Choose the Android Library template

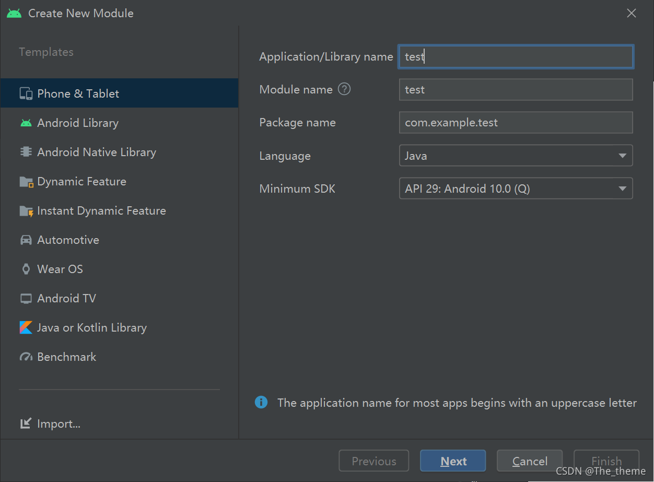click(119, 123)
